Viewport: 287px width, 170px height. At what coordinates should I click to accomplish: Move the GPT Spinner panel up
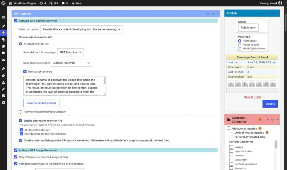click(208, 14)
